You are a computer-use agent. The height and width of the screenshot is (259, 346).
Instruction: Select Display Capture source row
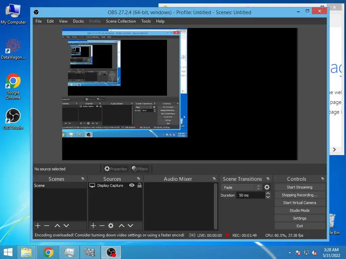point(115,185)
